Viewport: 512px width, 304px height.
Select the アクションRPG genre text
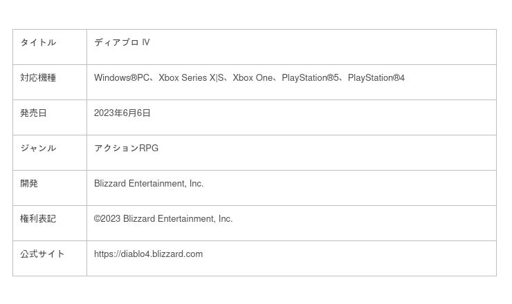tap(126, 149)
